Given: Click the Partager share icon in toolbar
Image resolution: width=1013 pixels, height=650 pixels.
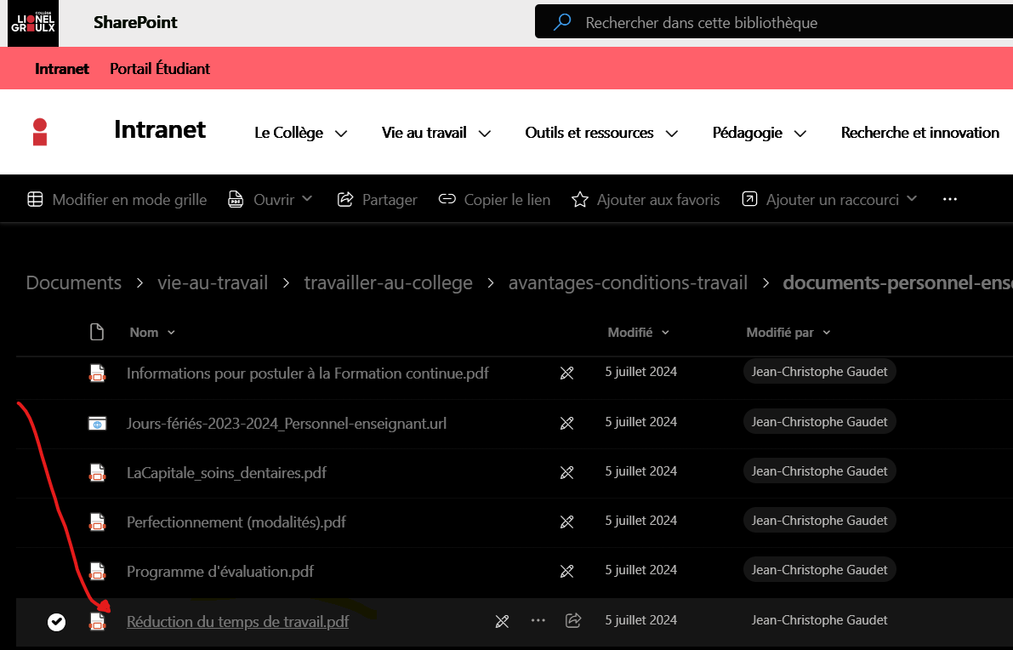Looking at the screenshot, I should pos(345,200).
